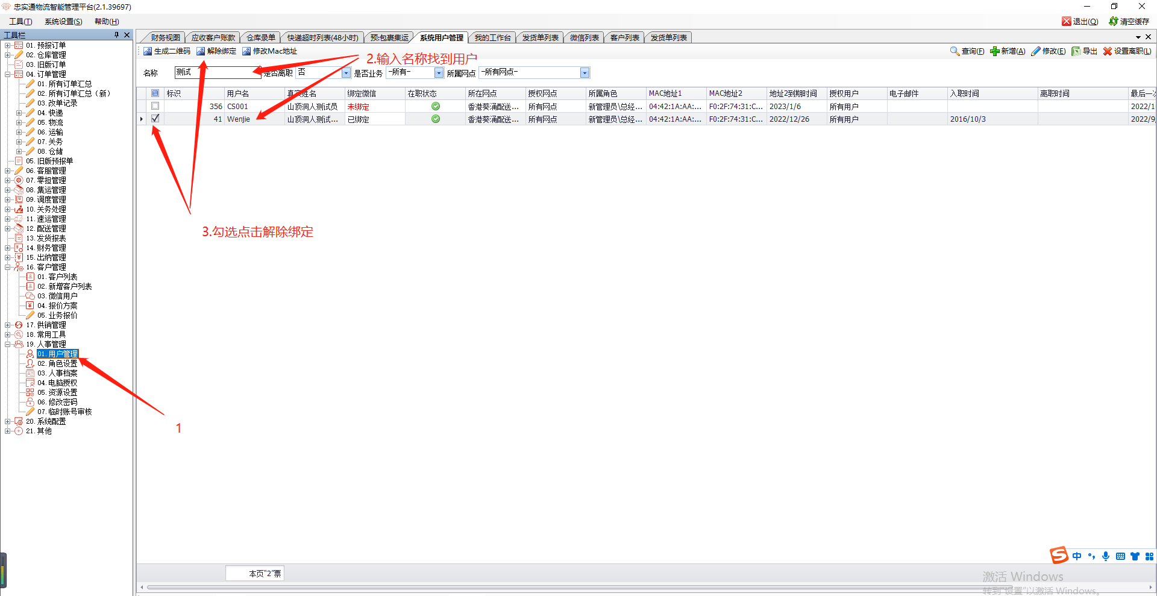Click the 导出 export icon

click(x=1076, y=51)
